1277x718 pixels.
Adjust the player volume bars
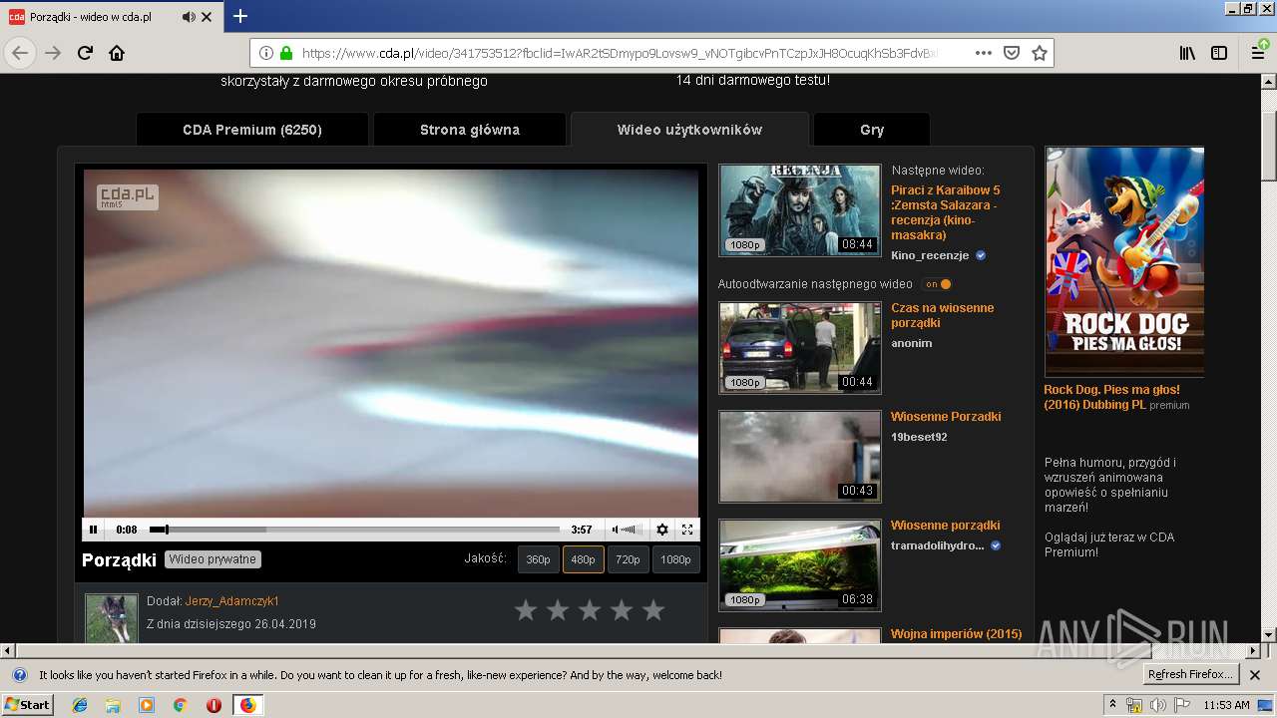tap(632, 530)
